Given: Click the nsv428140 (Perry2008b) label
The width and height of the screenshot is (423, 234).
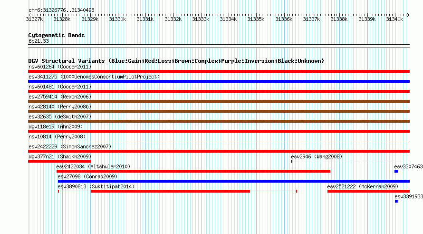Looking at the screenshot, I should tap(60, 107).
